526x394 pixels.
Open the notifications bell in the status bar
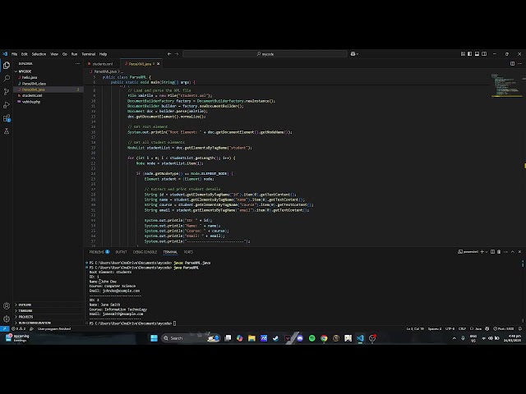tap(520, 328)
